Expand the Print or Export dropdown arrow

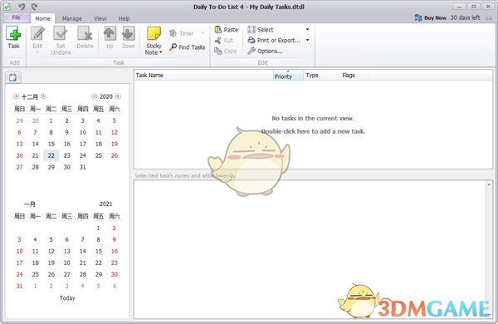(307, 40)
